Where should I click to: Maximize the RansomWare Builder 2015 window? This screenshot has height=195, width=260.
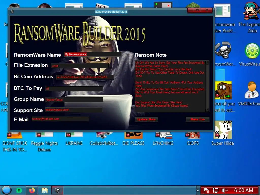tap(197, 10)
